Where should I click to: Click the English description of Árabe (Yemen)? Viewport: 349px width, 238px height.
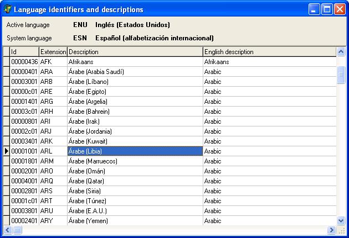point(269,220)
